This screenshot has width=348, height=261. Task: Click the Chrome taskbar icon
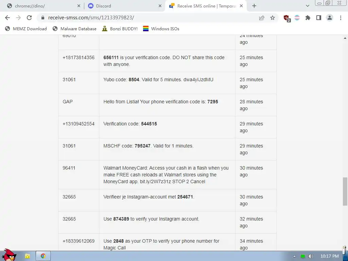tap(43, 256)
